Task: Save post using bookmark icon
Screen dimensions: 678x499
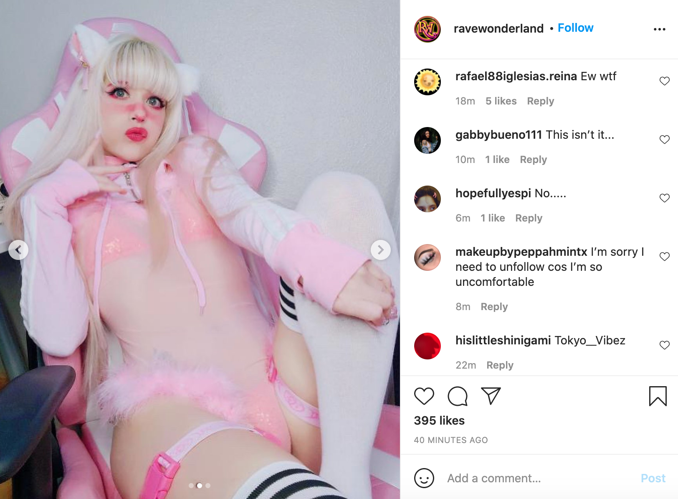Action: [x=658, y=396]
